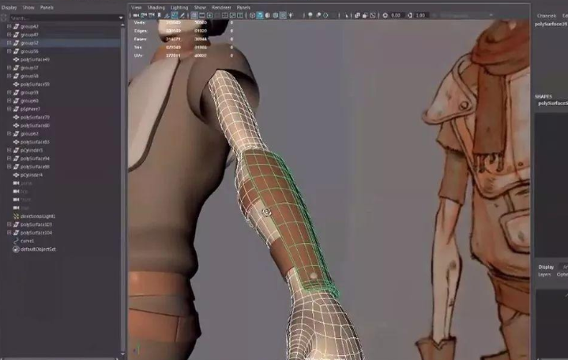Click the Exposure icon beside the 0.00 value
The width and height of the screenshot is (568, 360).
tap(385, 15)
